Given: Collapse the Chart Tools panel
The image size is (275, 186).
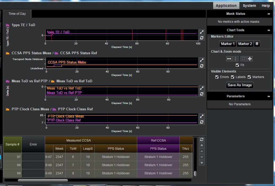Looking at the screenshot, I should point(269,30).
